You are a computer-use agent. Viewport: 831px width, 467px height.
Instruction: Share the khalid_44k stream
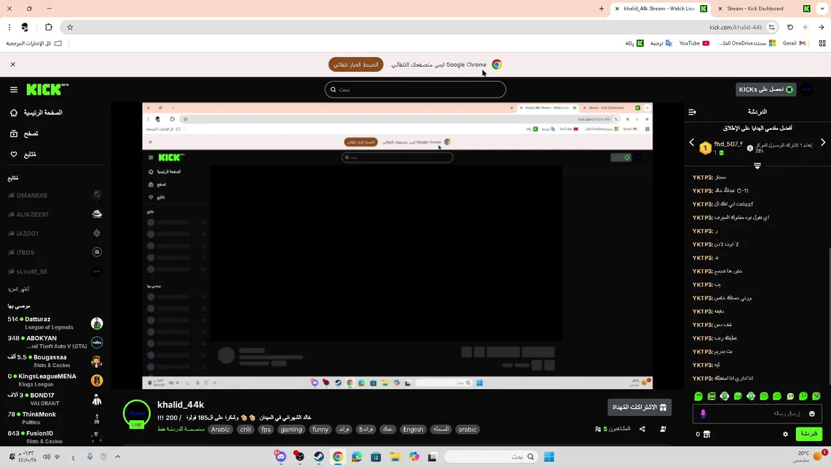tap(642, 429)
